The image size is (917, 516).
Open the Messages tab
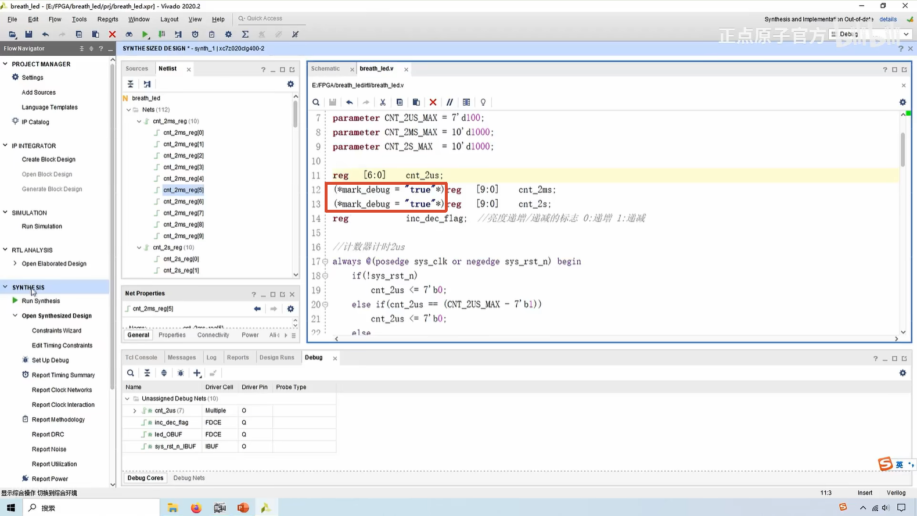(182, 357)
